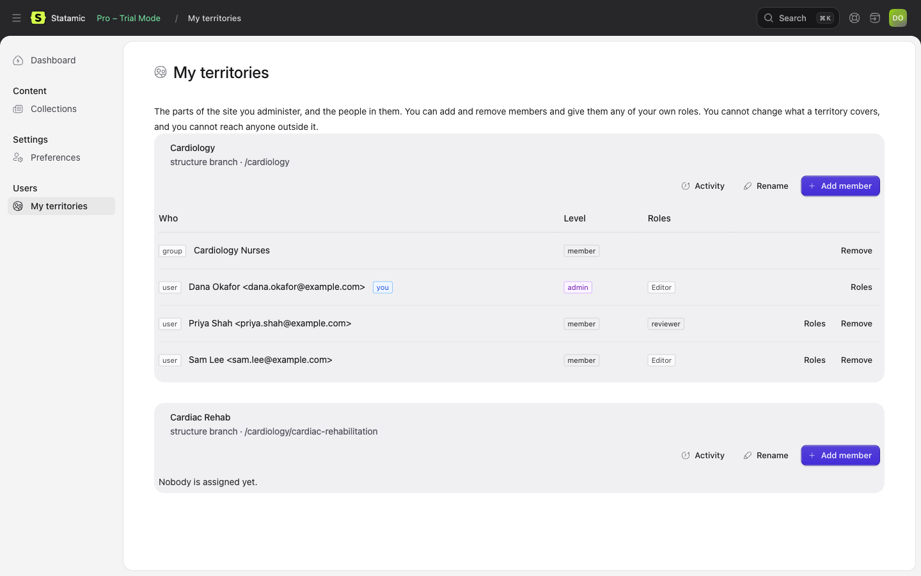The width and height of the screenshot is (921, 576).
Task: Click the Dashboard sidebar icon
Action: (x=18, y=60)
